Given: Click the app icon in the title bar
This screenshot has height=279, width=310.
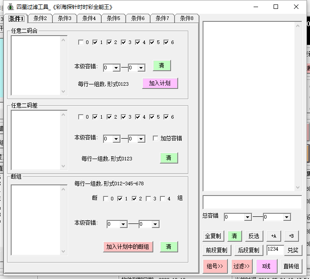Looking at the screenshot, I should coord(10,7).
